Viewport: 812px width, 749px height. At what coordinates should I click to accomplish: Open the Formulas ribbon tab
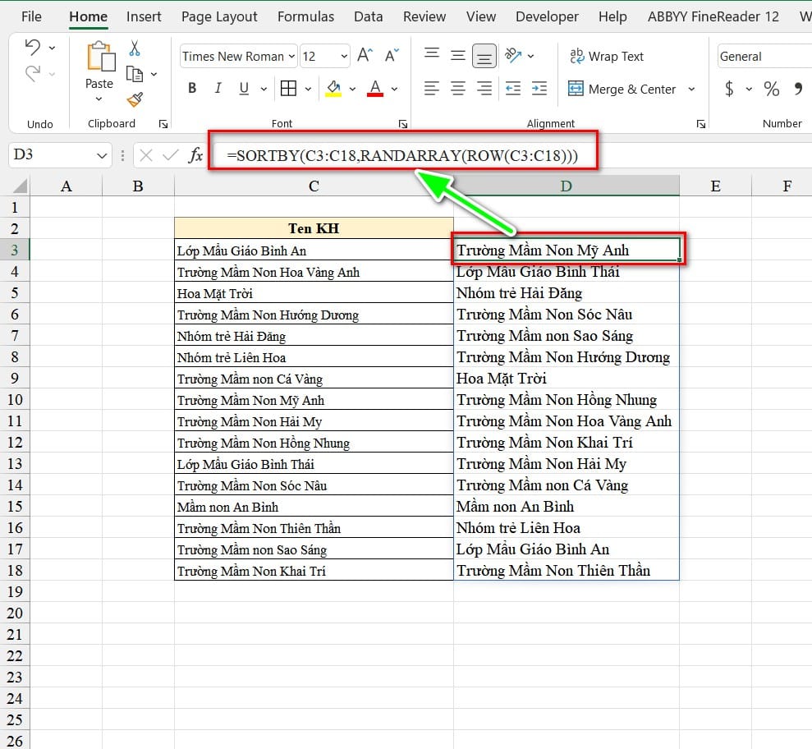305,16
